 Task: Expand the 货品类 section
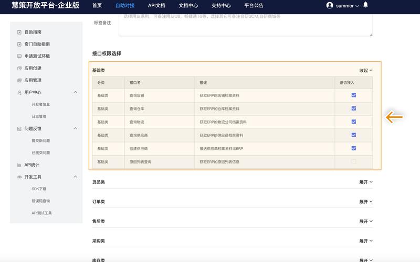(x=366, y=182)
